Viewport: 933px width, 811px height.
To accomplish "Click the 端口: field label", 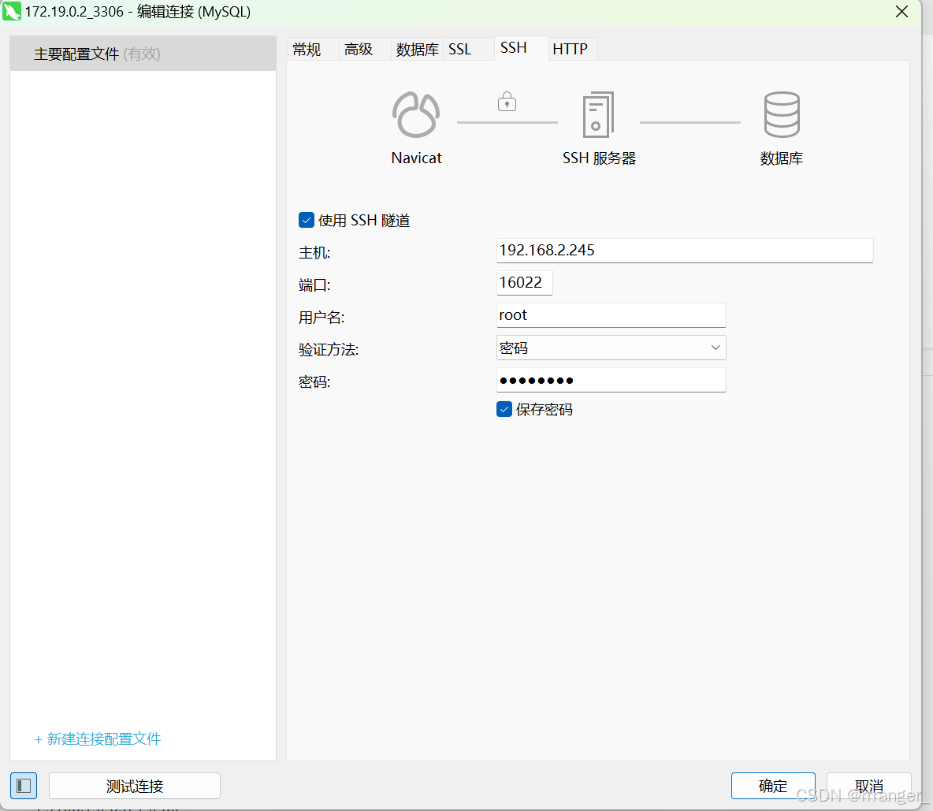I will coord(314,285).
